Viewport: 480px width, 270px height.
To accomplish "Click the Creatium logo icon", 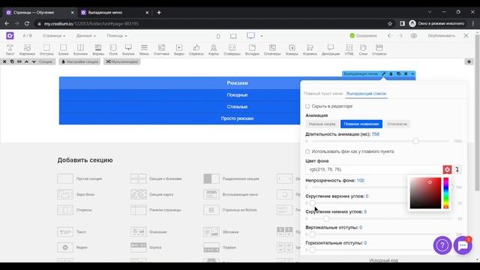I will click(10, 36).
